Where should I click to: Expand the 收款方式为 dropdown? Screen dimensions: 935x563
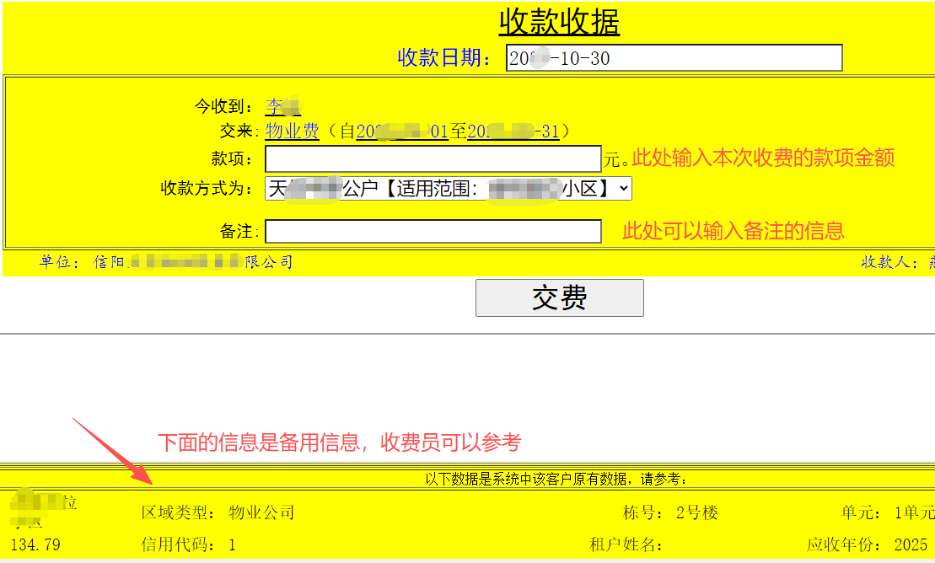click(448, 188)
